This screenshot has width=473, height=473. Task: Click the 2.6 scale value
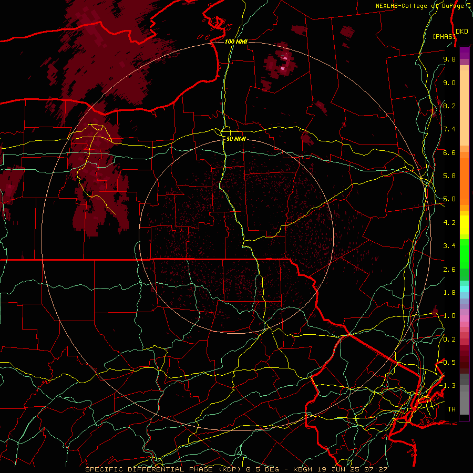pyautogui.click(x=449, y=270)
